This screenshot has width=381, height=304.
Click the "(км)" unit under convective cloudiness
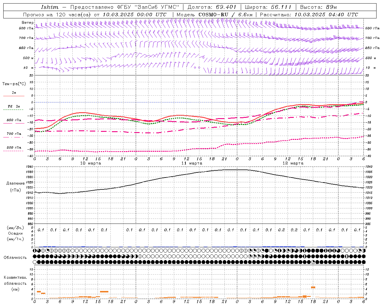pyautogui.click(x=16, y=289)
